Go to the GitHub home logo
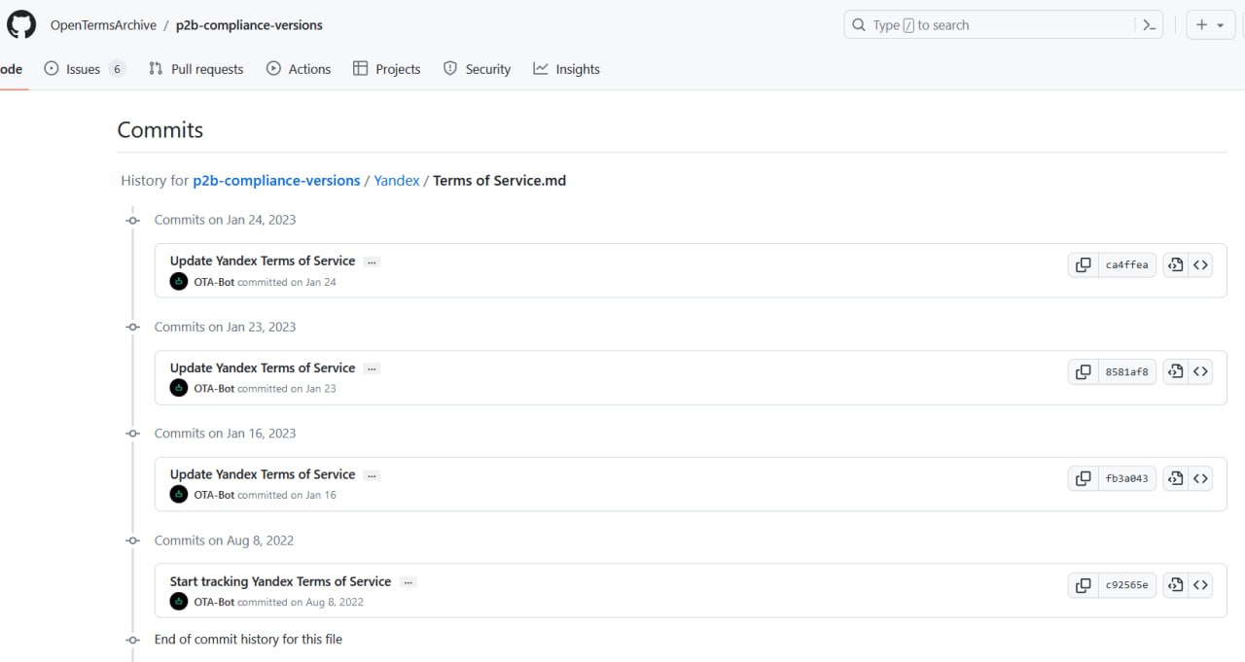 tap(21, 25)
